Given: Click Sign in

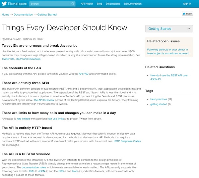Looking at the screenshot, I should [x=187, y=4].
